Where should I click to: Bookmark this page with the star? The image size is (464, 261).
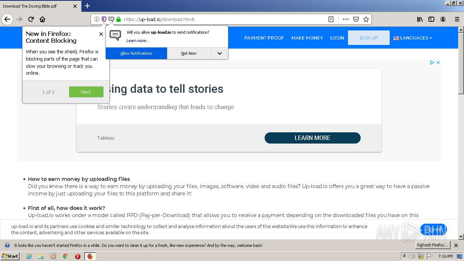[x=366, y=19]
